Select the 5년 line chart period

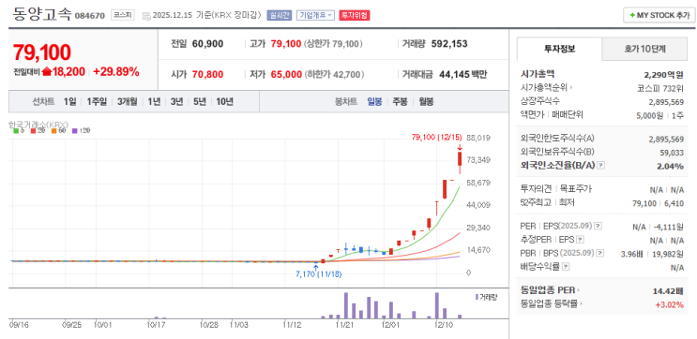(x=199, y=102)
